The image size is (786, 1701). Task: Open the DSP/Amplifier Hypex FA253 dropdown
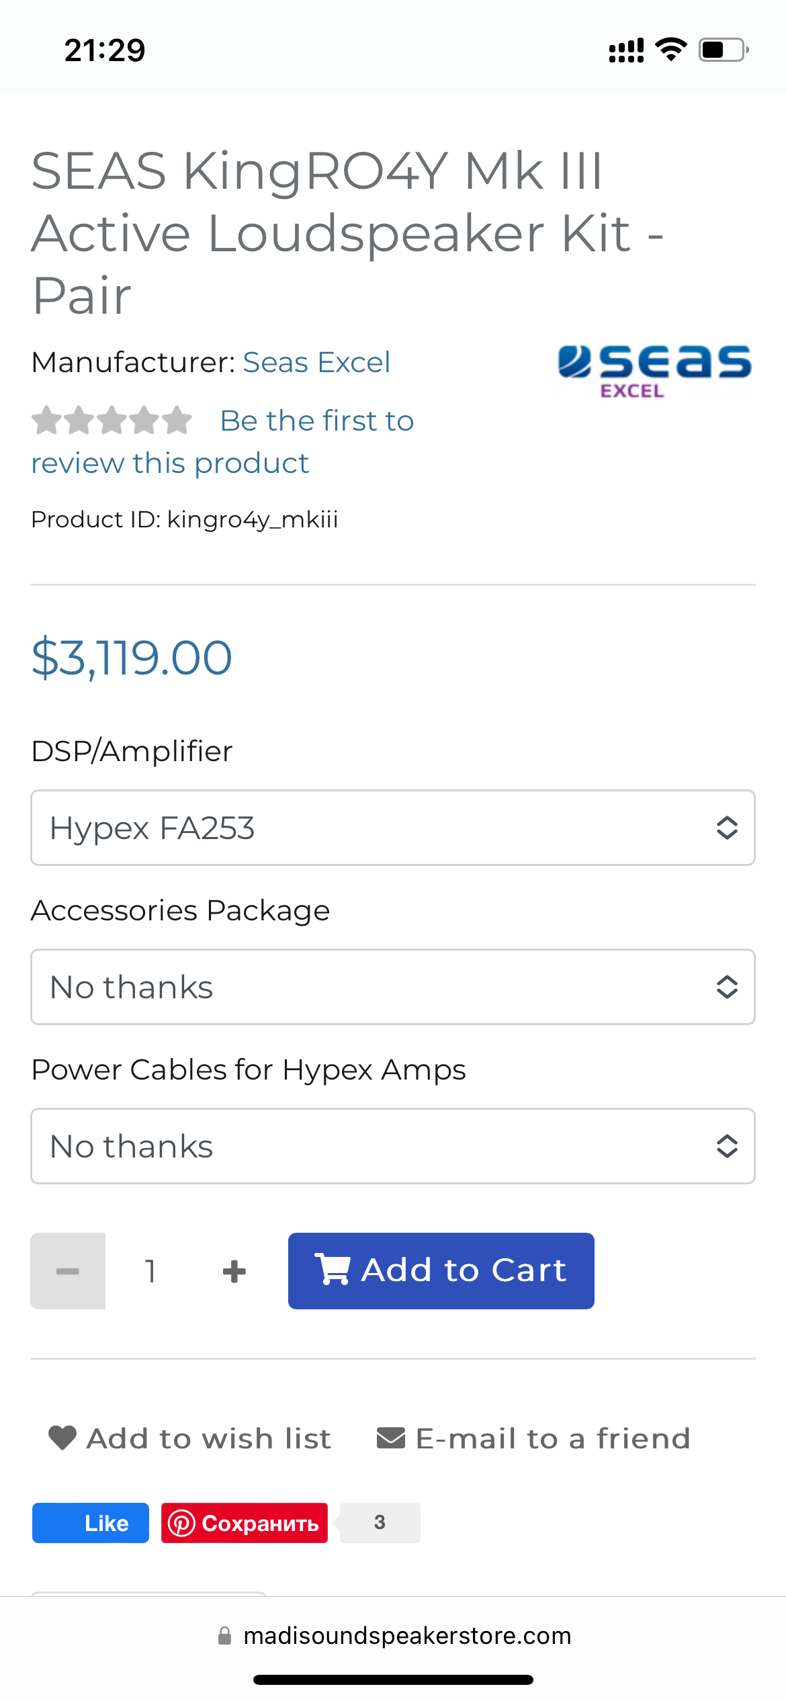pos(392,828)
